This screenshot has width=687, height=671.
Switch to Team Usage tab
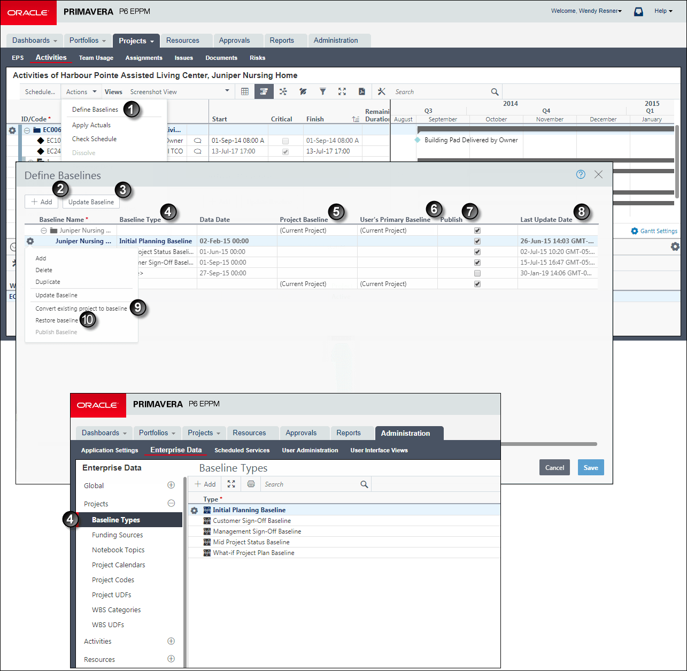[x=96, y=58]
